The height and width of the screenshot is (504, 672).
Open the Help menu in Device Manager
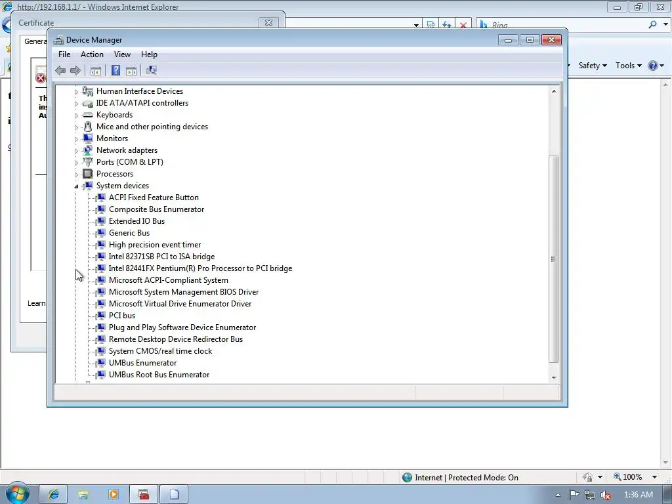pos(149,54)
